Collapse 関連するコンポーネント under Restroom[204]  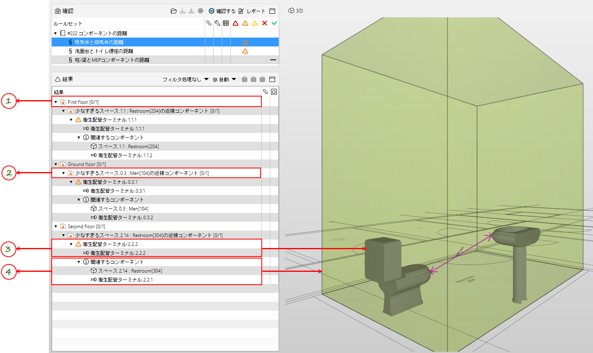[x=79, y=137]
